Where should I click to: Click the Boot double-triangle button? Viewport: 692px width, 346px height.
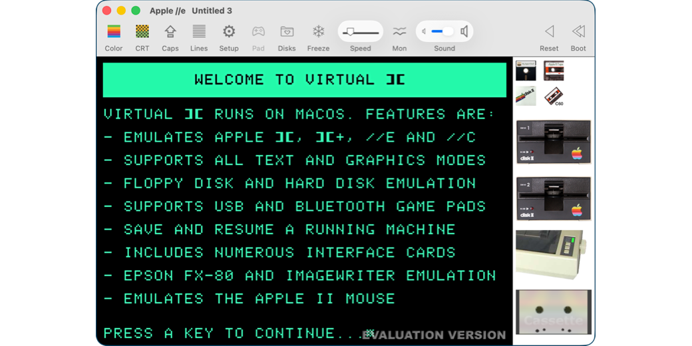click(x=578, y=31)
